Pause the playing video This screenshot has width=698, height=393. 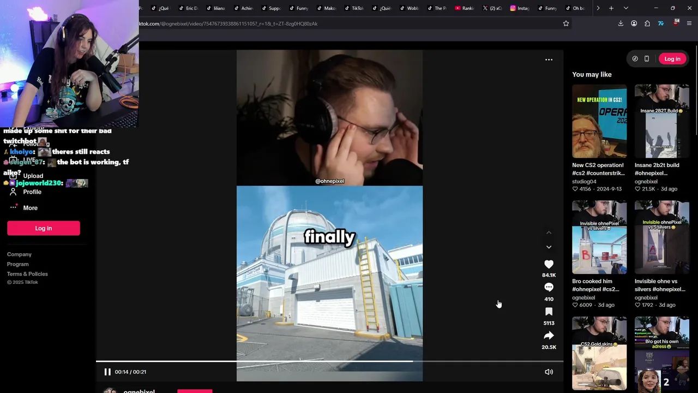107,372
